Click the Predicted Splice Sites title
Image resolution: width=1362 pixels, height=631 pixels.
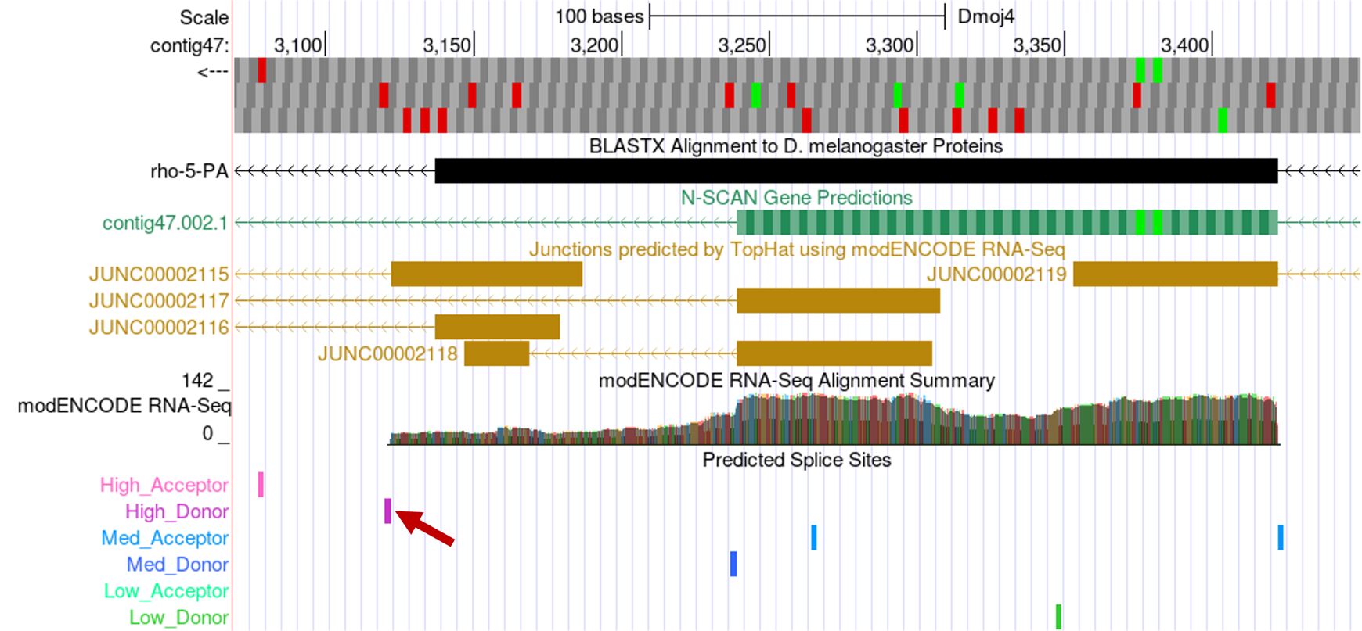click(x=797, y=460)
